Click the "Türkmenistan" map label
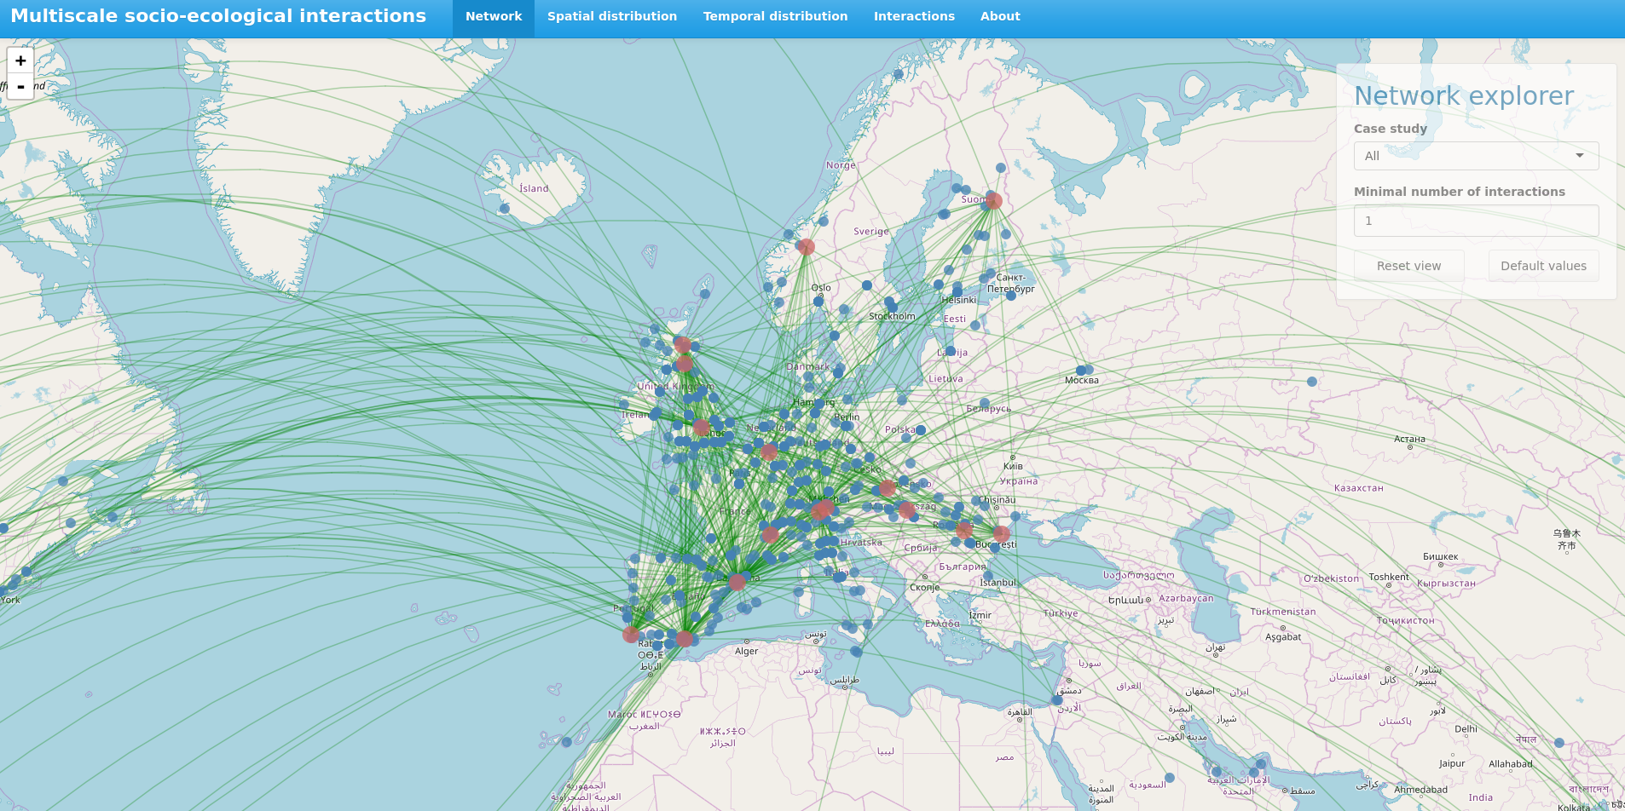 pos(1282,612)
